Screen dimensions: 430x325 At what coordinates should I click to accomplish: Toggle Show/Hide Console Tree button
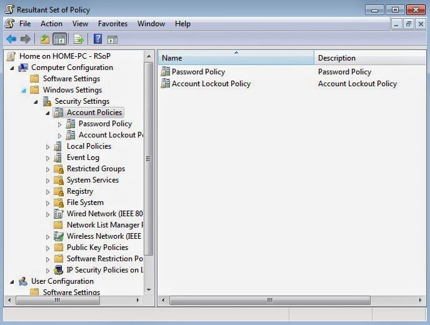60,39
